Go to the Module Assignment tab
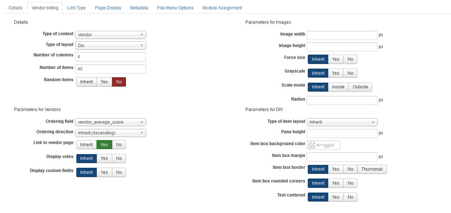 tap(222, 8)
